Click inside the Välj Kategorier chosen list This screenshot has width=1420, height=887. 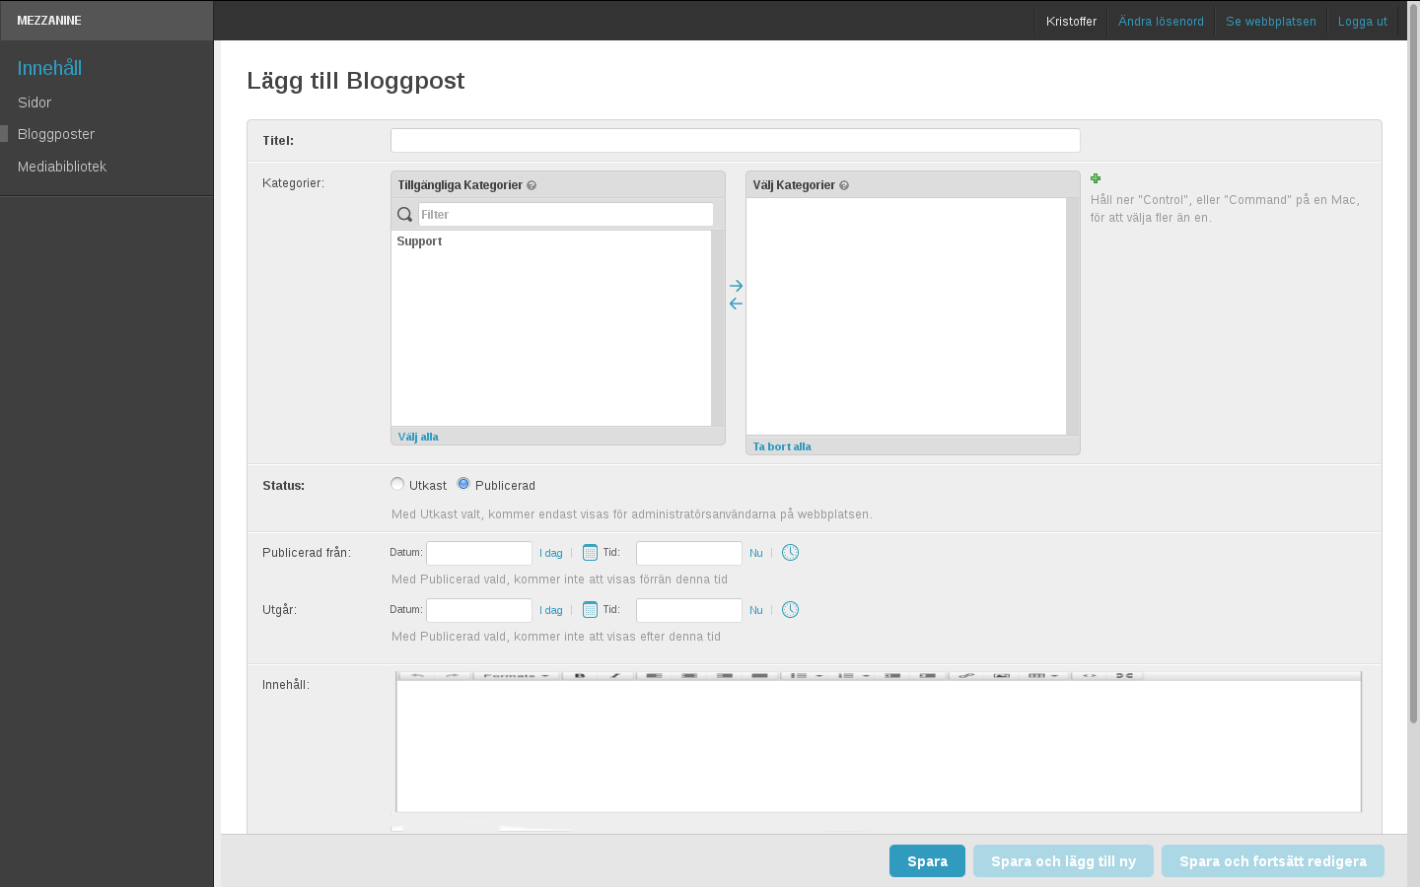point(906,316)
